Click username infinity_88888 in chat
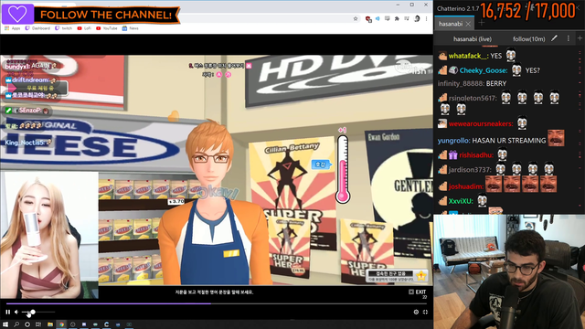Viewport: 585px width, 329px height. [x=461, y=83]
